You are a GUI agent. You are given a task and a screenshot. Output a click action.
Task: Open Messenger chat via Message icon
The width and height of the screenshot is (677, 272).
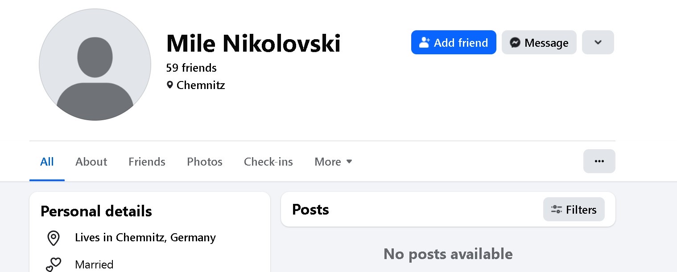point(515,43)
